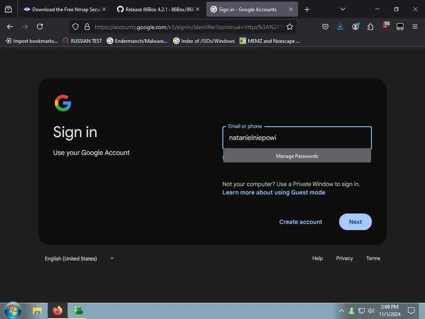Show hidden tray icons chevron
This screenshot has height=319, width=425.
pos(342,311)
